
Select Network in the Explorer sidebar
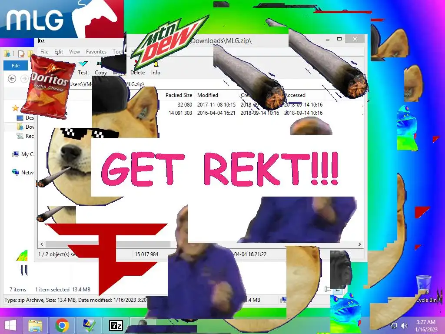click(23, 172)
